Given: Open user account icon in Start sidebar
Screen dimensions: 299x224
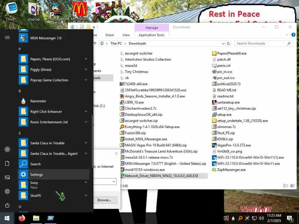Looking at the screenshot, I should coord(7,149).
